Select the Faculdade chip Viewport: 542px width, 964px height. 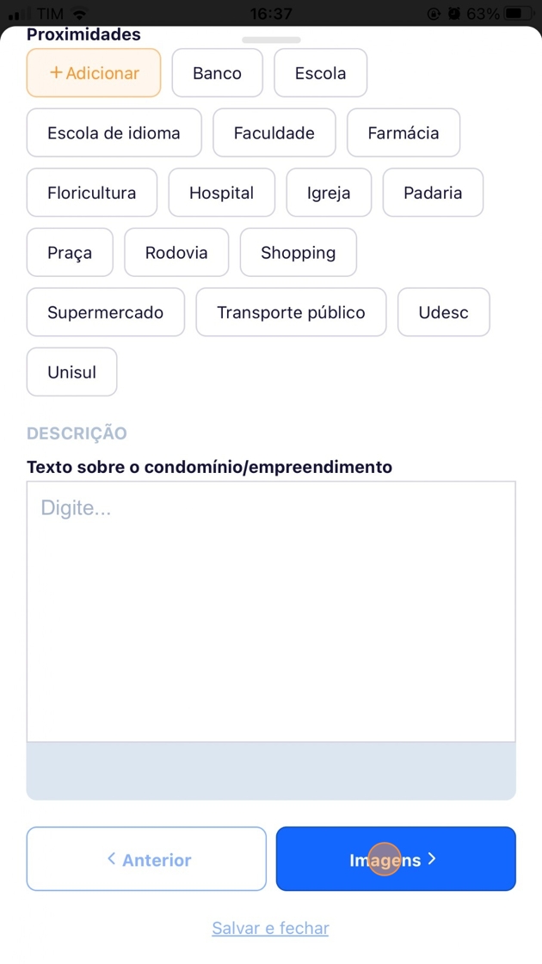[274, 133]
